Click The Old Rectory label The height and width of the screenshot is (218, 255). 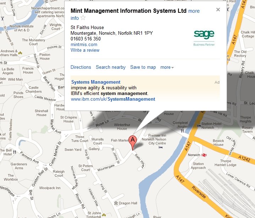click(240, 54)
